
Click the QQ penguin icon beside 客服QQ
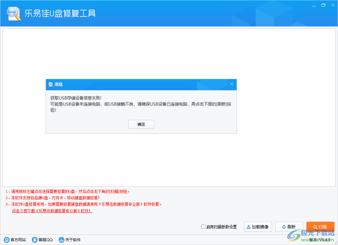click(34, 240)
